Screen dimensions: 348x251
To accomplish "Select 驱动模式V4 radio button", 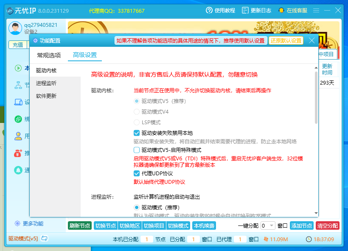I will click(137, 112).
